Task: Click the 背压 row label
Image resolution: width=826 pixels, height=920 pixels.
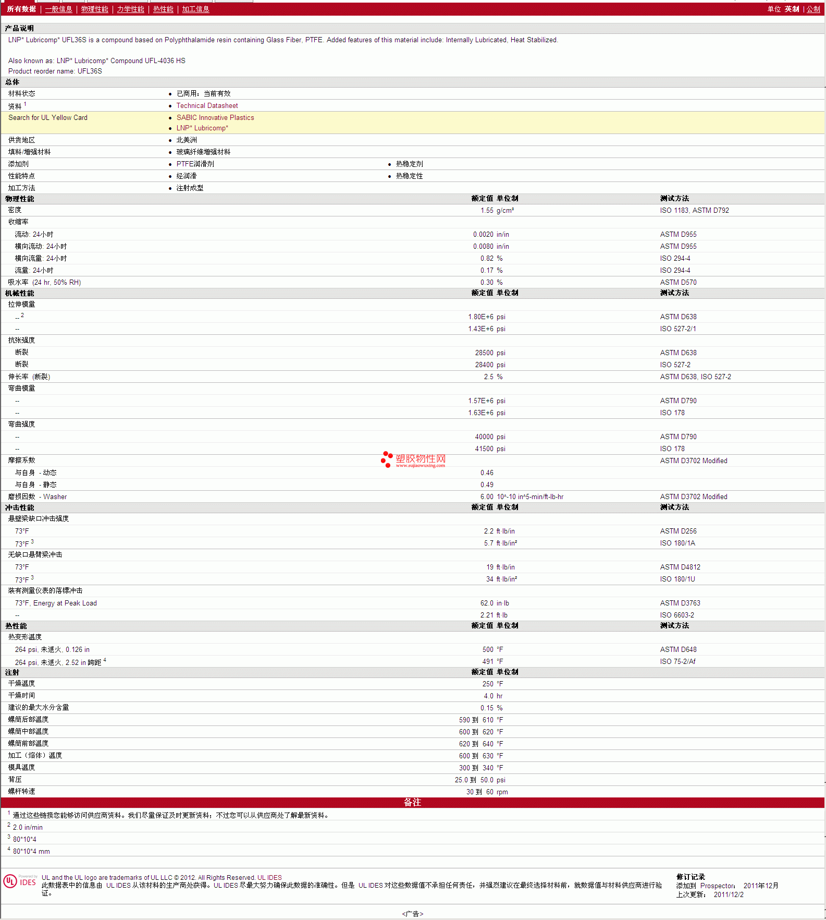Action: click(15, 780)
